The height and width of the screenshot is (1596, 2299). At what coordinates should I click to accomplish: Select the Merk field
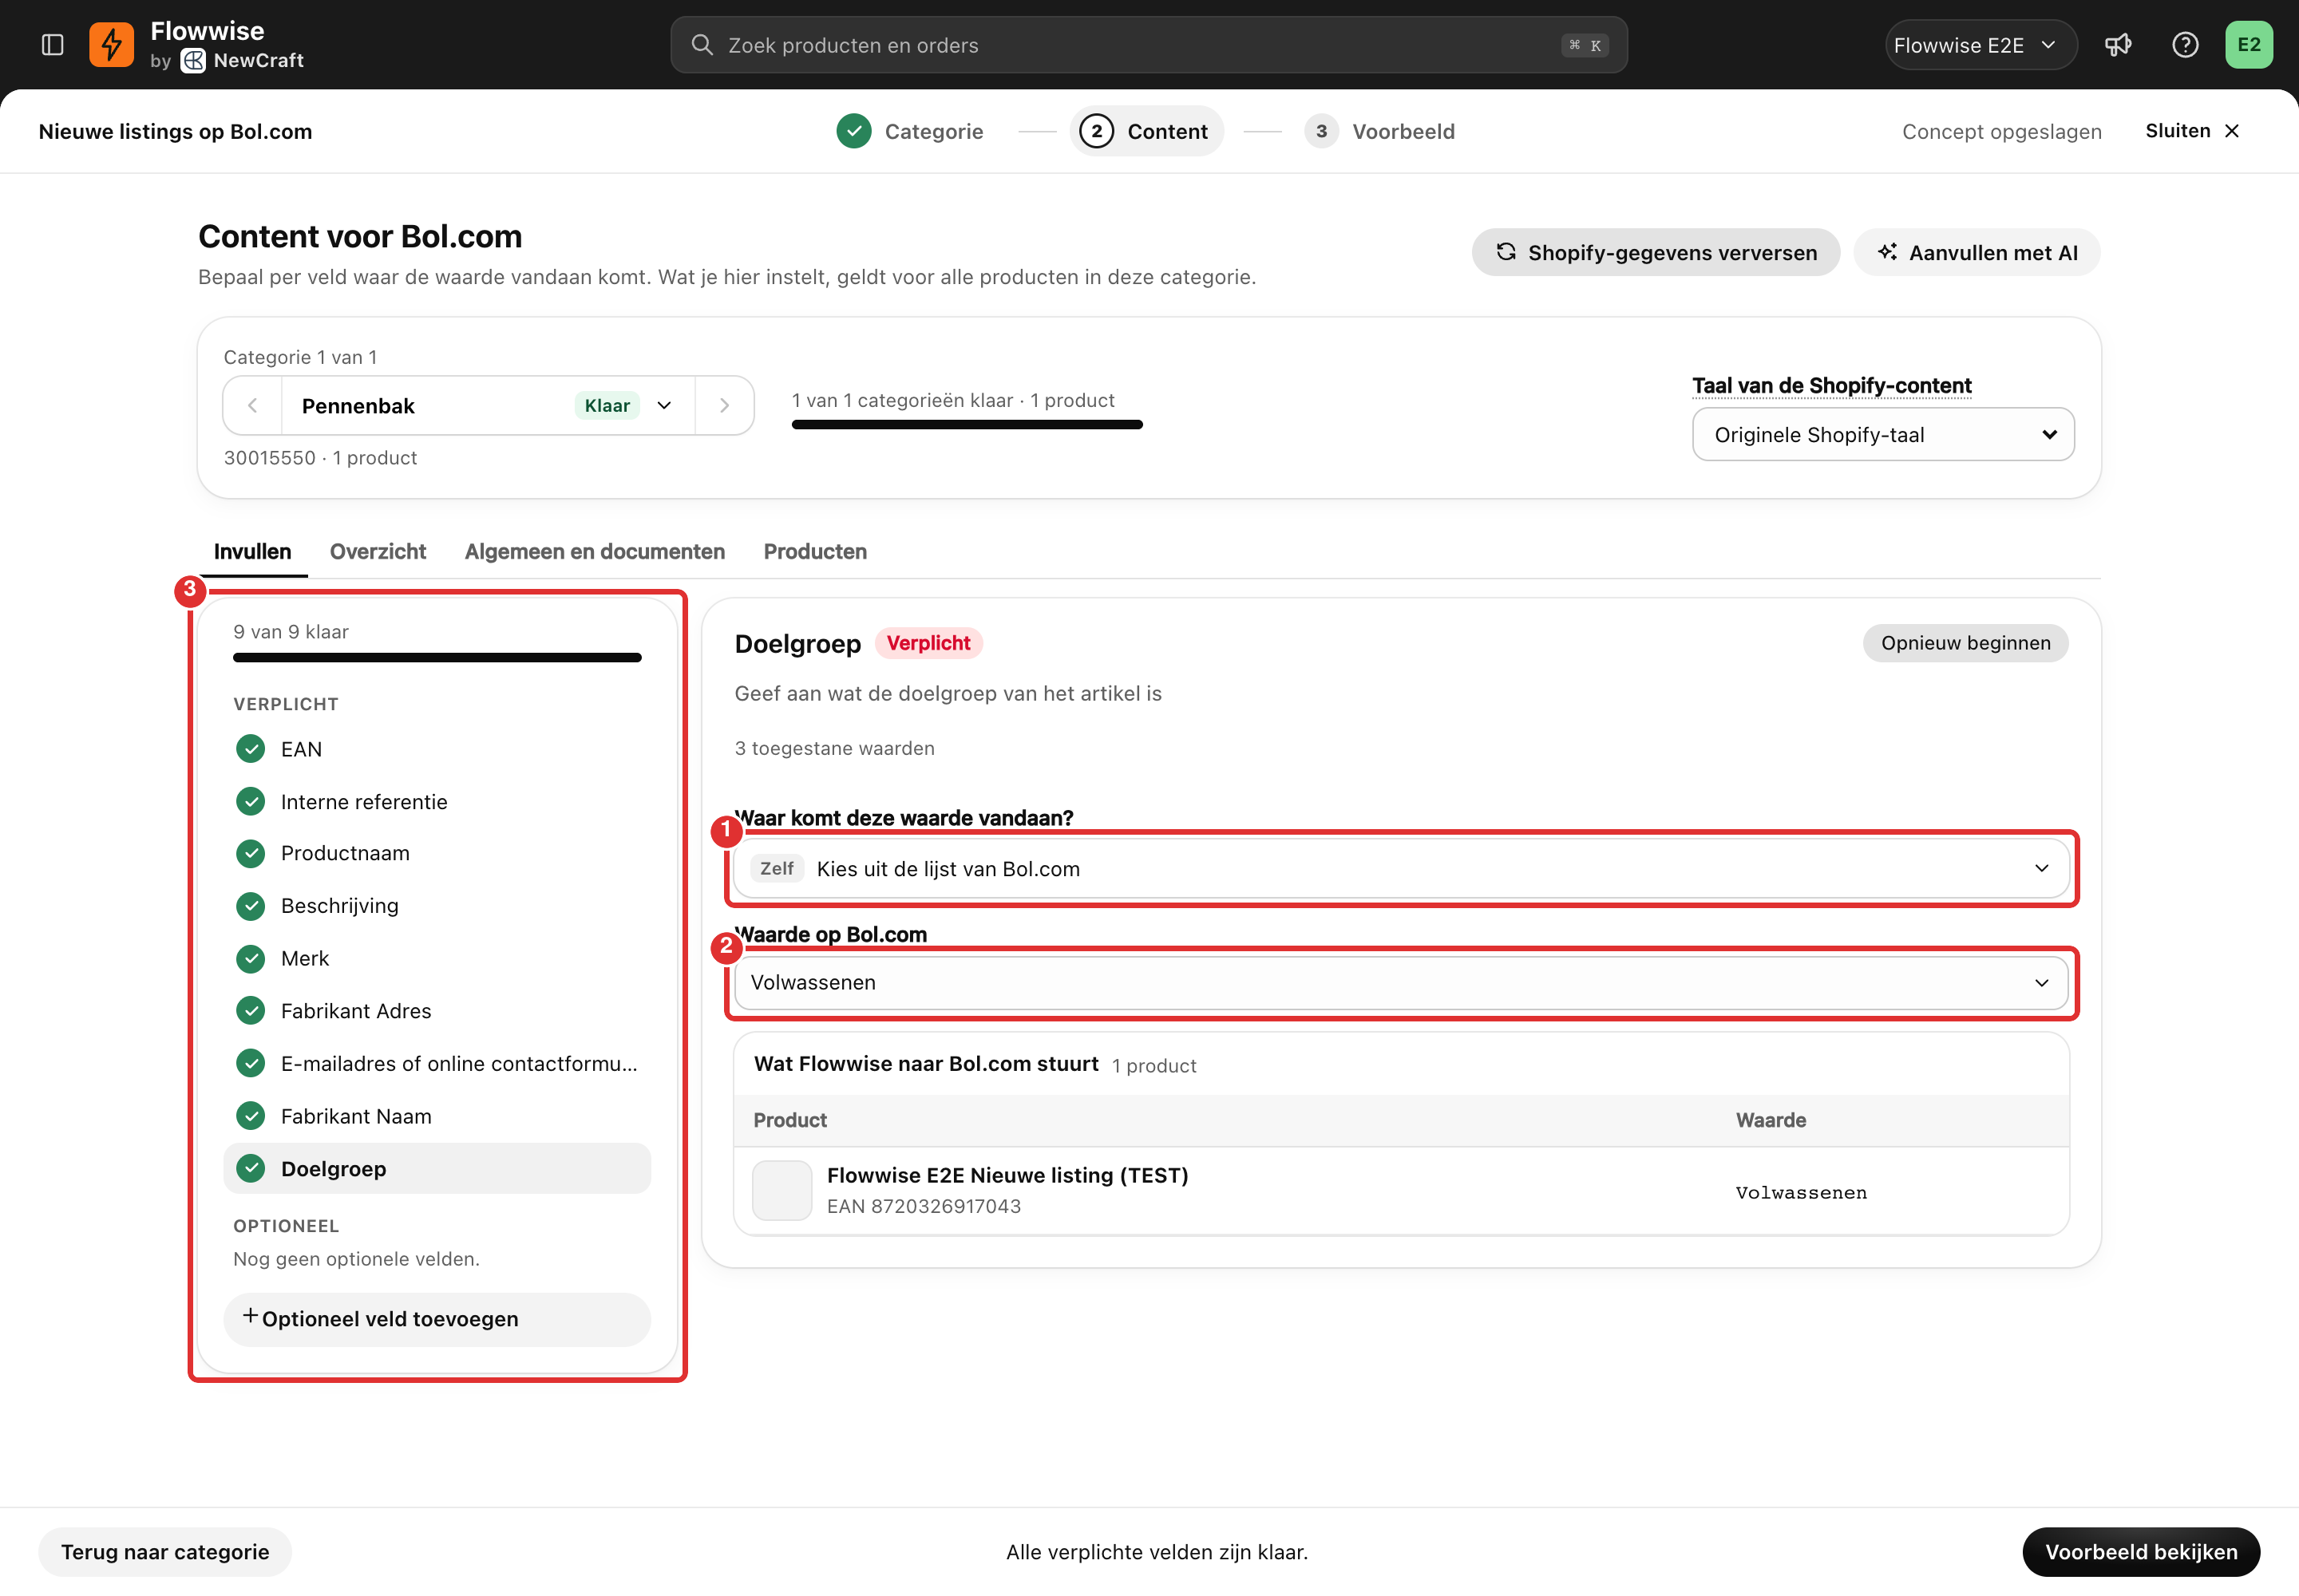[437, 959]
